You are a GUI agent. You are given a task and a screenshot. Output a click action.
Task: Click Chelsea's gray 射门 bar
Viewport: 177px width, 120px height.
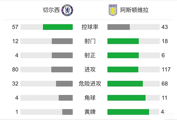pos(62,41)
